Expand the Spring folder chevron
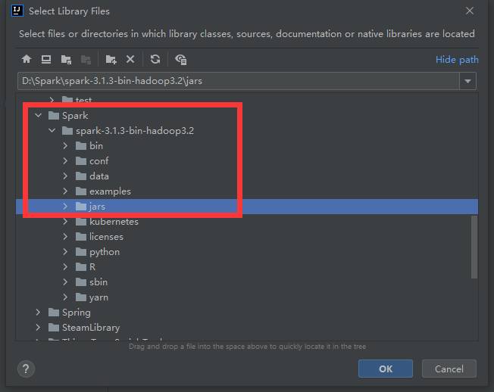 (x=38, y=312)
